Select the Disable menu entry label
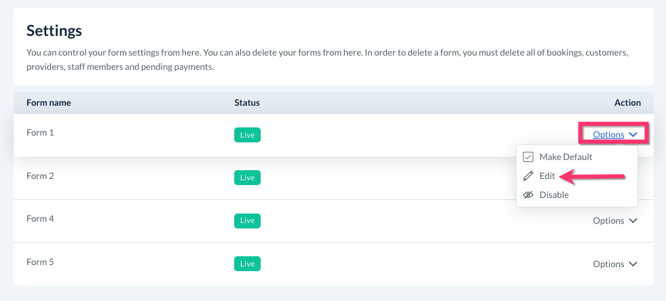The width and height of the screenshot is (666, 301). [x=554, y=195]
